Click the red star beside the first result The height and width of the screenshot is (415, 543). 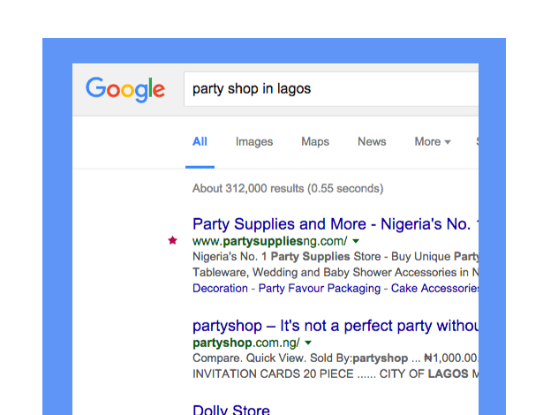point(172,240)
